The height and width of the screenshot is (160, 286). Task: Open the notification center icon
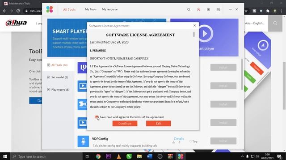tap(279, 156)
